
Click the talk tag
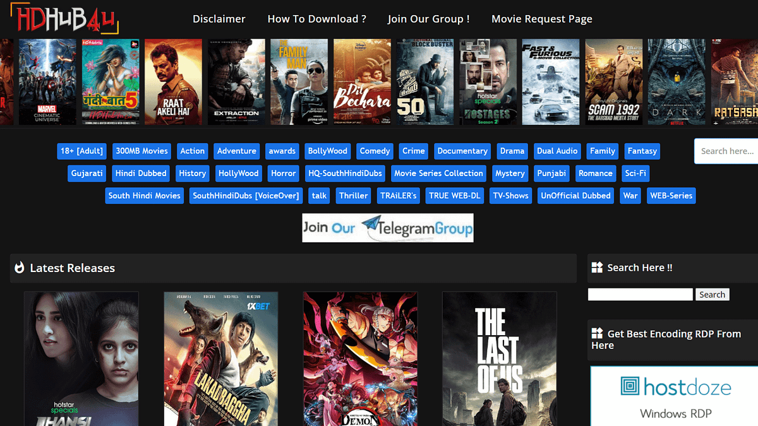pyautogui.click(x=320, y=196)
